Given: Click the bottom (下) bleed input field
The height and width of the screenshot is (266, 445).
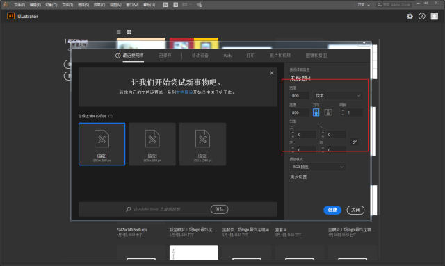Looking at the screenshot, I should pos(336,135).
